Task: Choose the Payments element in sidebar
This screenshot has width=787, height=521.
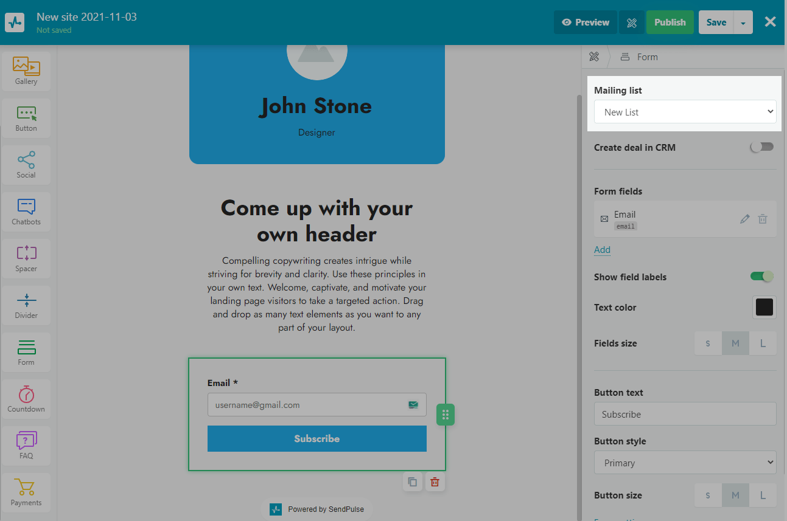Action: (26, 492)
